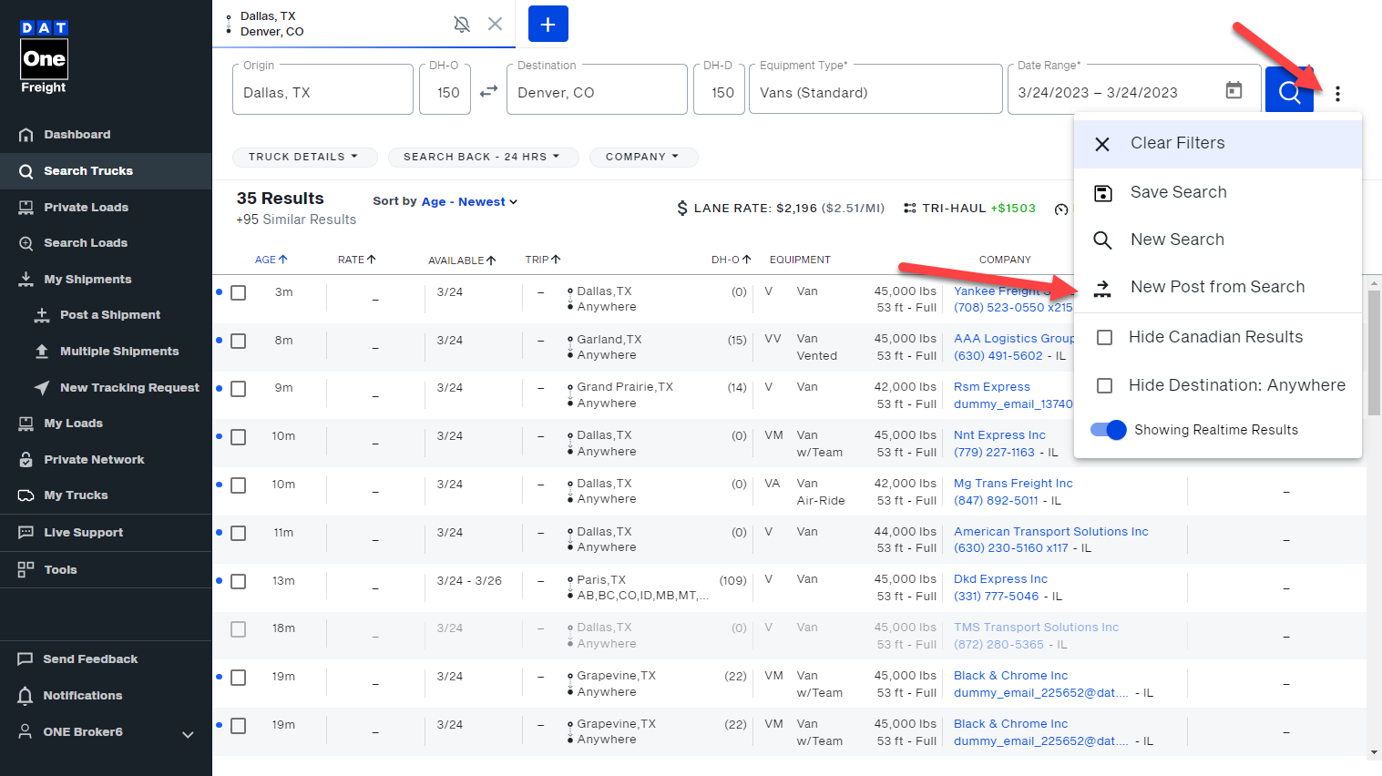Image resolution: width=1382 pixels, height=776 pixels.
Task: Swap origin and destination with arrows icon
Action: 488,91
